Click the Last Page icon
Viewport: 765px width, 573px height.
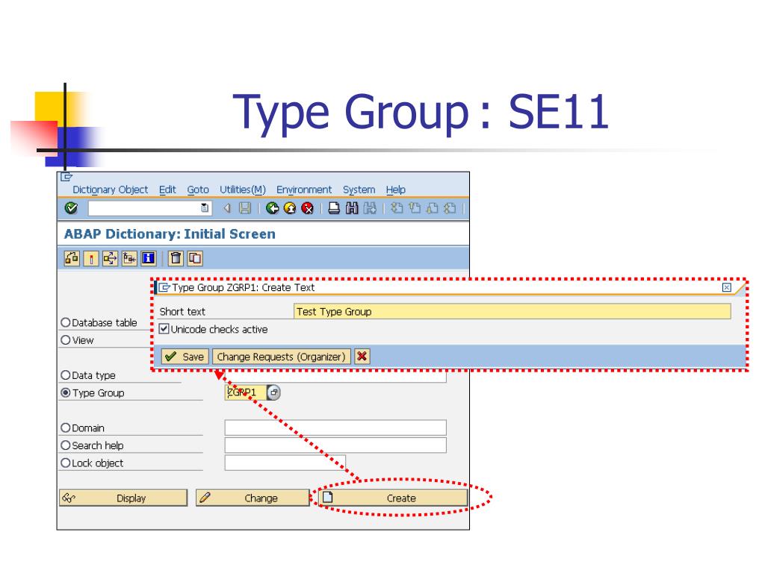[450, 209]
